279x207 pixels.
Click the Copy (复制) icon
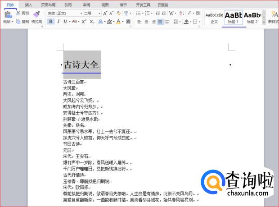[18, 21]
